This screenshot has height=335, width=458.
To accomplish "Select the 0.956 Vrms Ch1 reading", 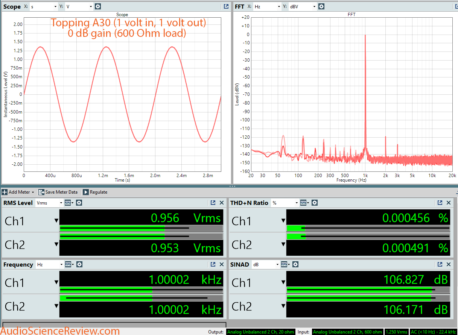I will point(186,218).
